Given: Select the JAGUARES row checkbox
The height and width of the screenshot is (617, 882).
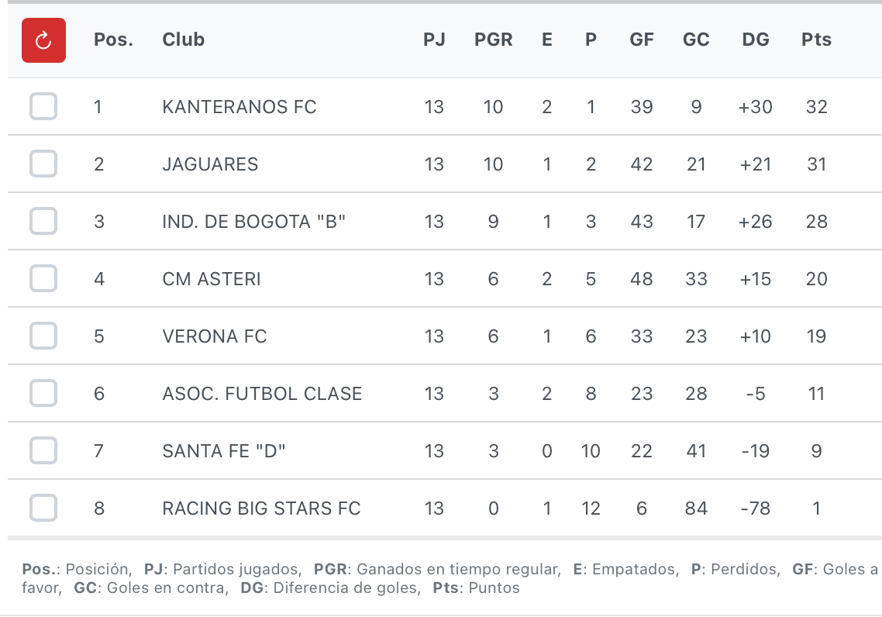Looking at the screenshot, I should tap(43, 164).
